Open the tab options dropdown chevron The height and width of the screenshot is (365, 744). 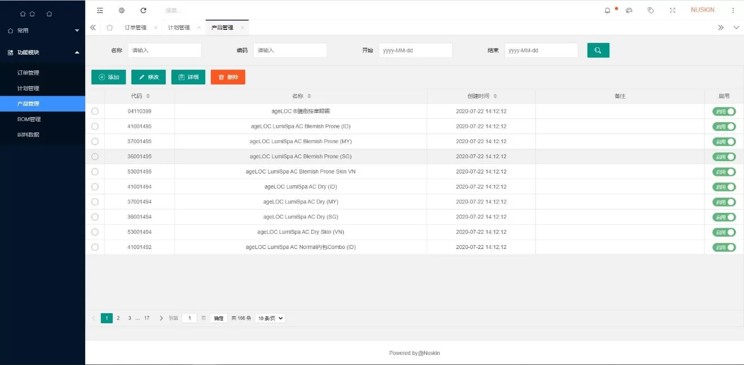(x=736, y=28)
